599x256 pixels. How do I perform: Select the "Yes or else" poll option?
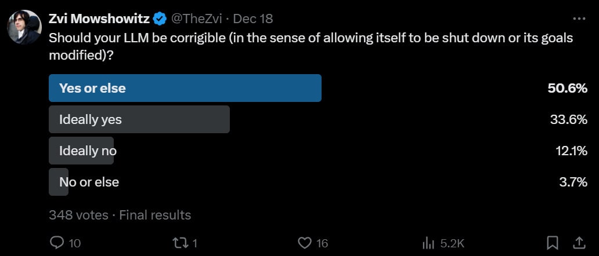(x=185, y=89)
